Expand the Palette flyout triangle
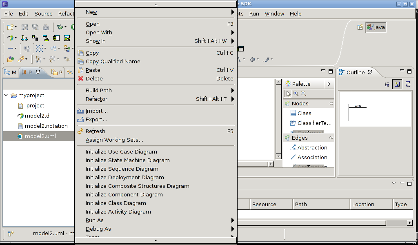Image resolution: width=418 pixels, height=245 pixels. pyautogui.click(x=329, y=84)
